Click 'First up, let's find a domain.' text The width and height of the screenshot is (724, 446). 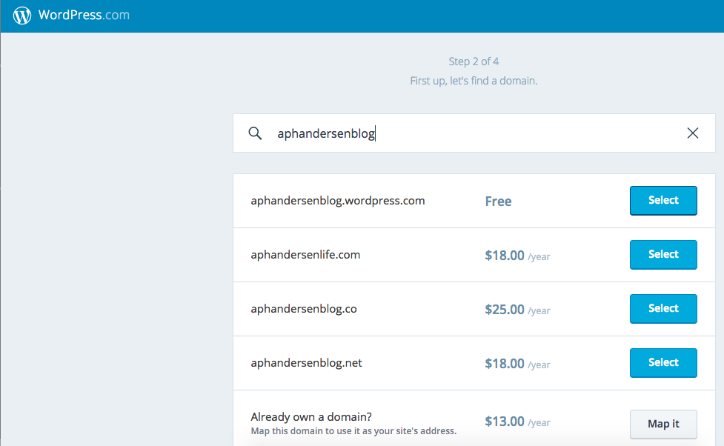point(474,81)
